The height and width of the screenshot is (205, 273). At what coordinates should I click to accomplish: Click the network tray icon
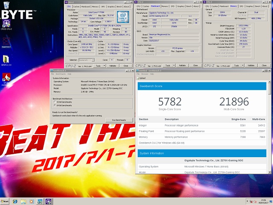(x=251, y=202)
